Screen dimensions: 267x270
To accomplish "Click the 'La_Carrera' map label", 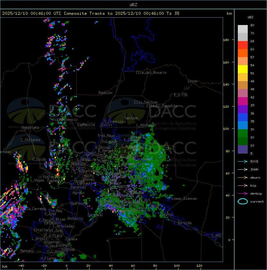I will pyautogui.click(x=36, y=209).
